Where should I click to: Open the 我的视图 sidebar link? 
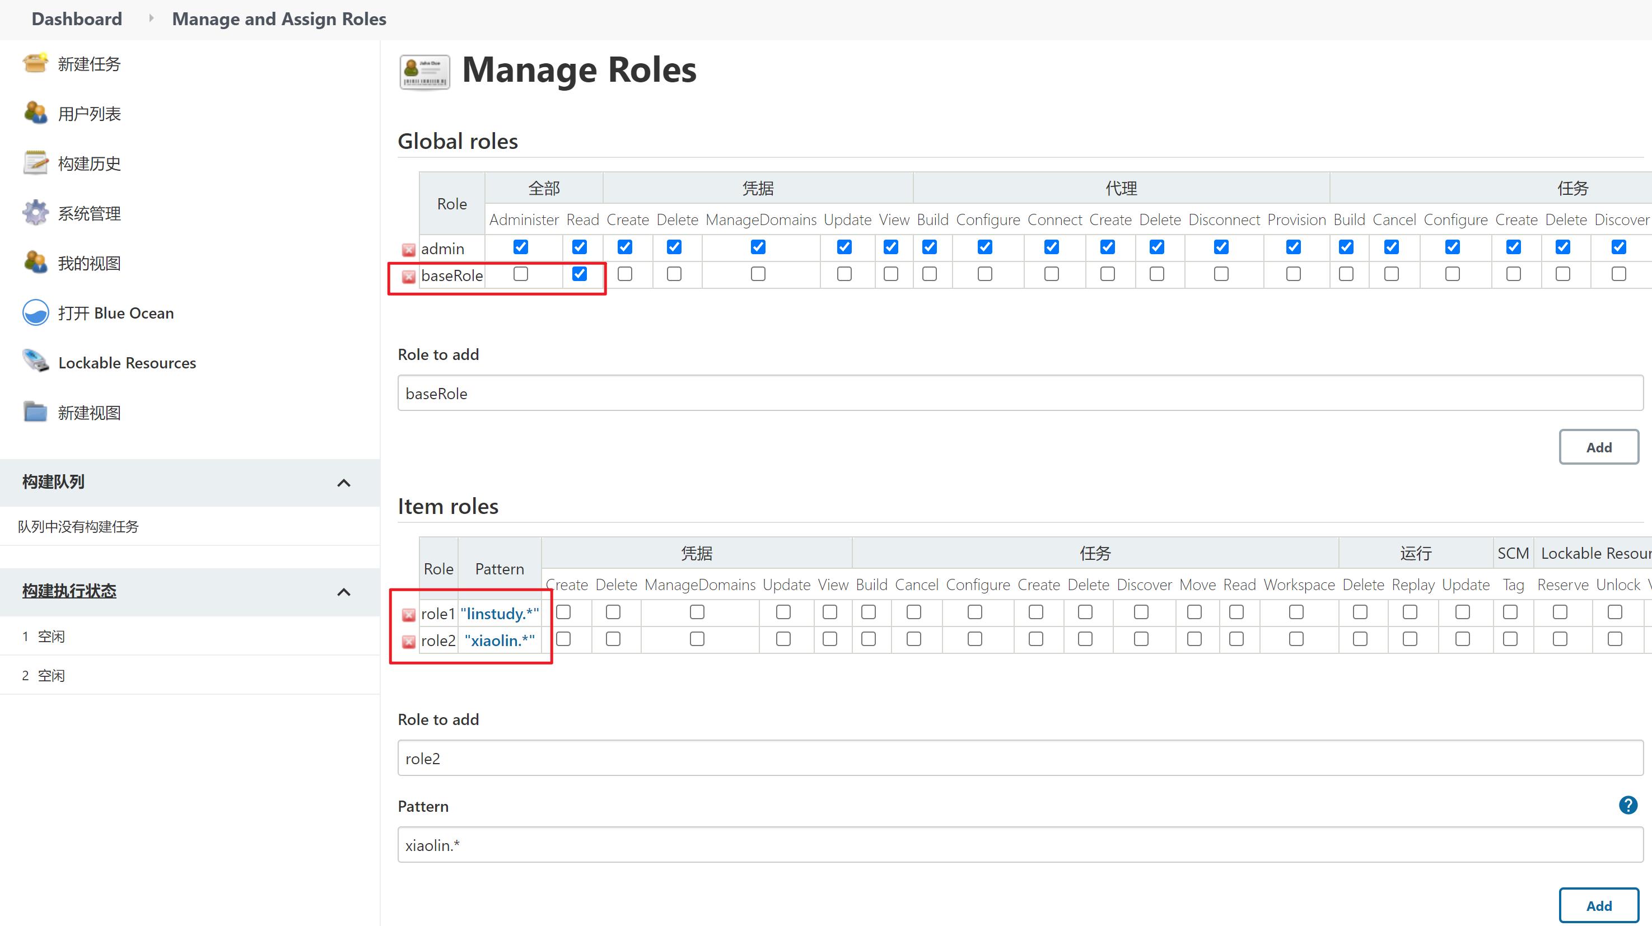[89, 263]
